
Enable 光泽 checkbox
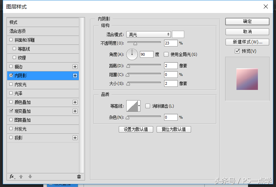pyautogui.click(x=11, y=93)
